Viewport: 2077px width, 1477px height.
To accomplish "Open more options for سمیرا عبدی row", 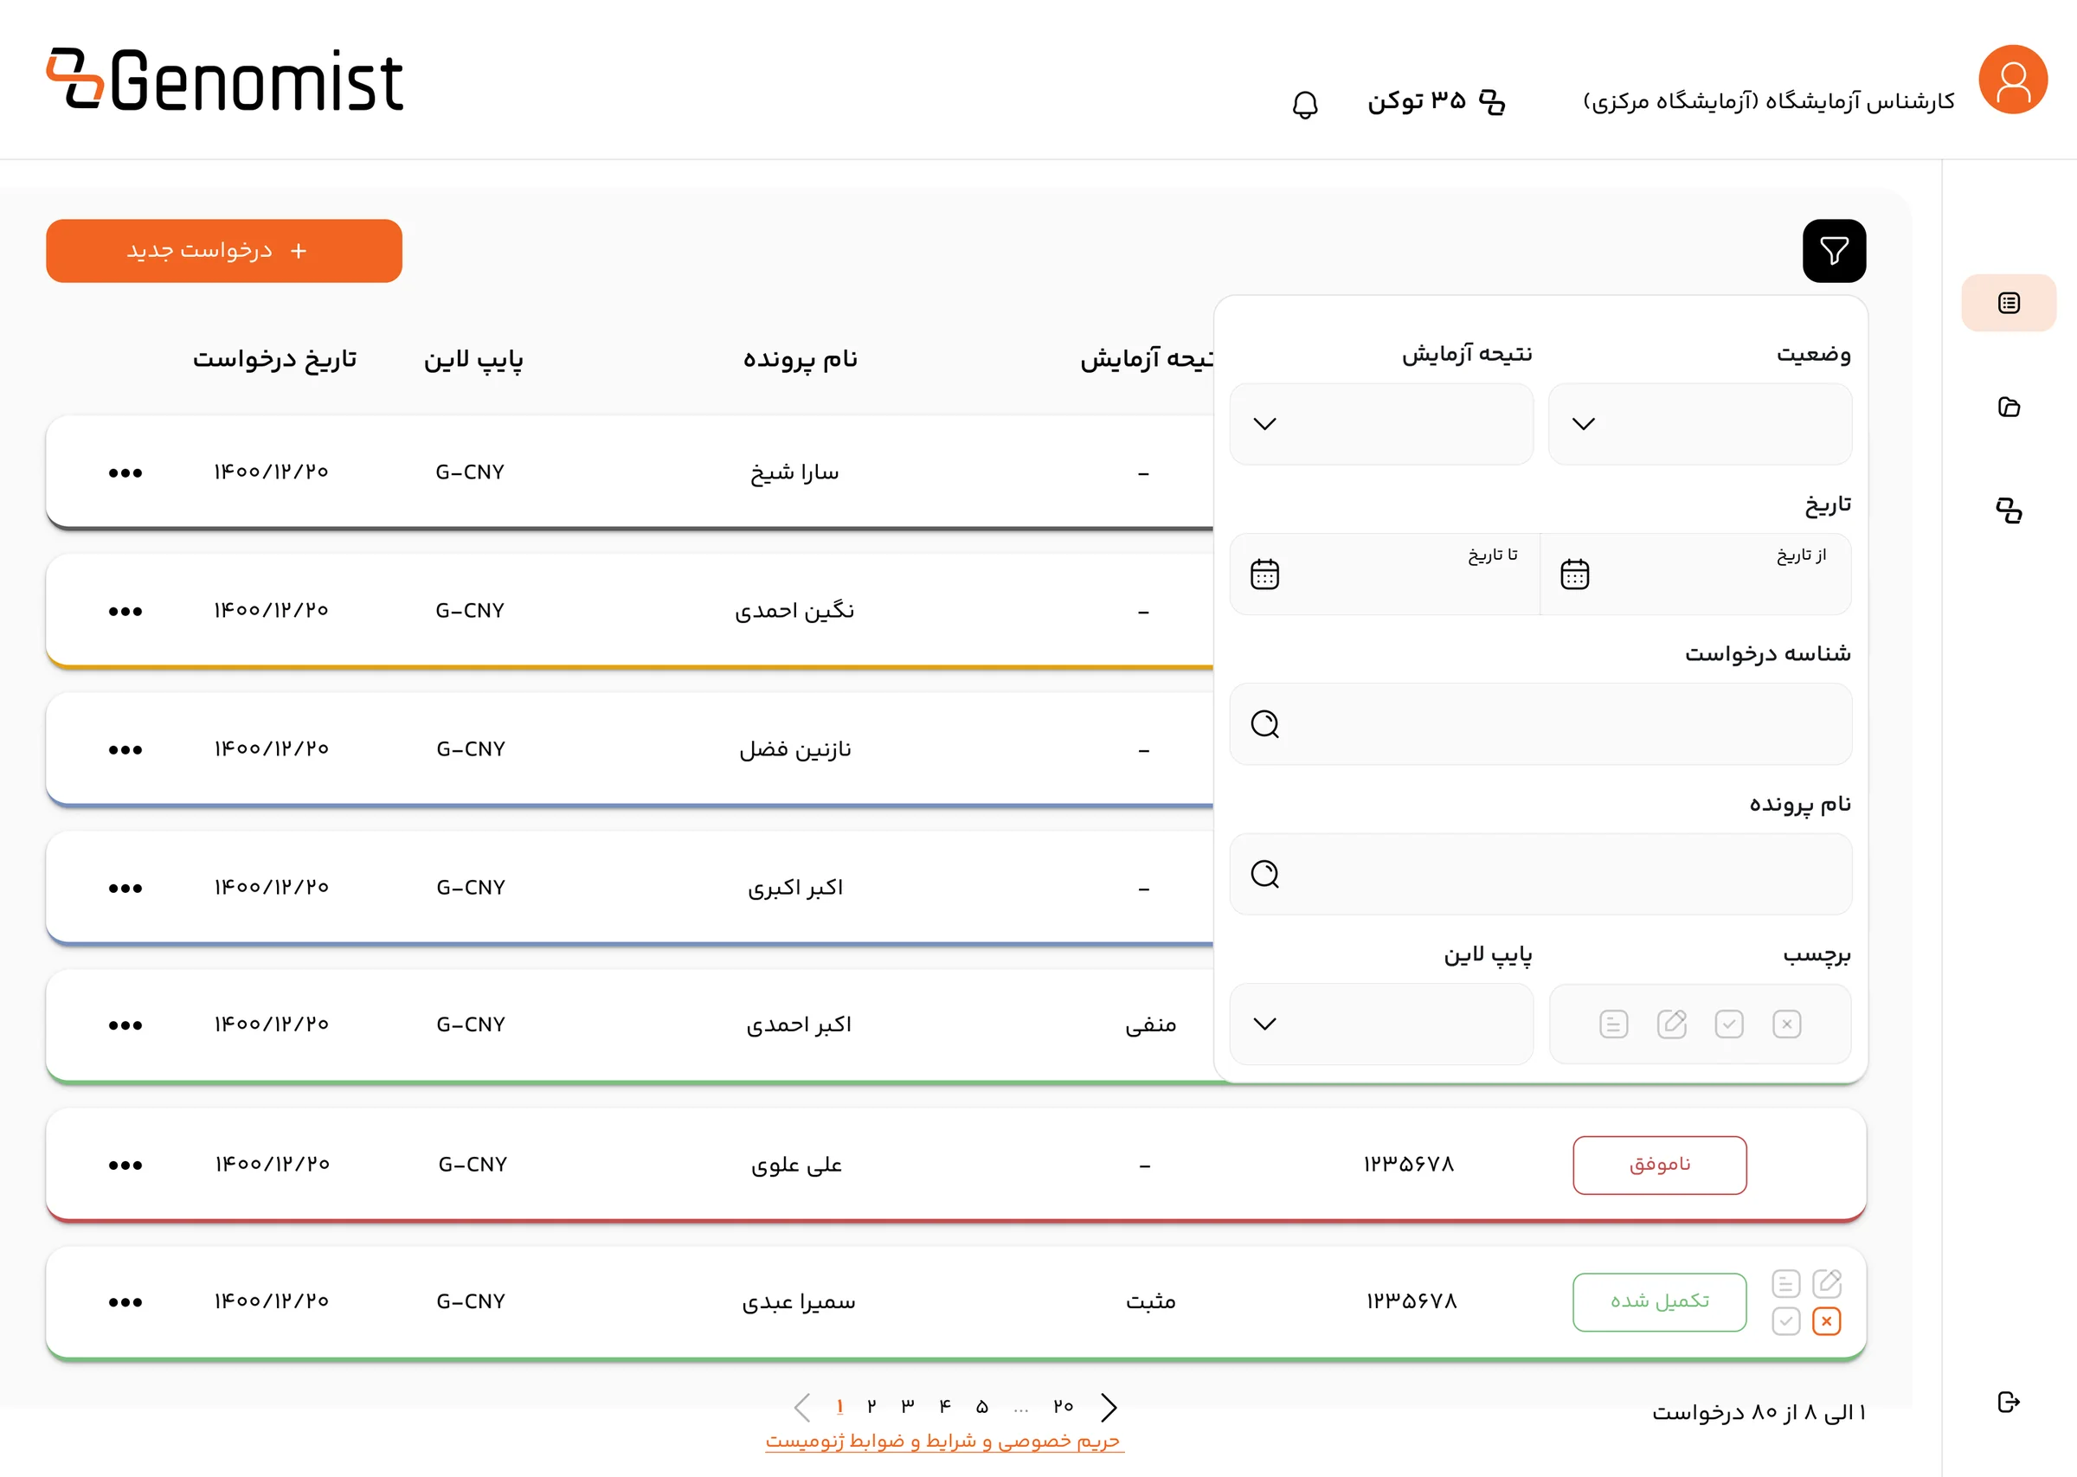I will tap(125, 1302).
